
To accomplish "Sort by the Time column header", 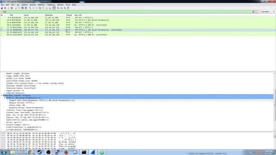I will click(11, 15).
